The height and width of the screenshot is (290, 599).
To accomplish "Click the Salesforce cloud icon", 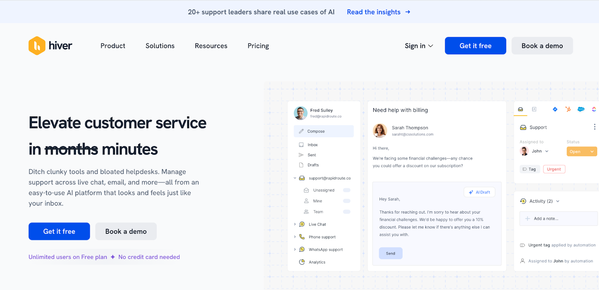I will tap(581, 109).
